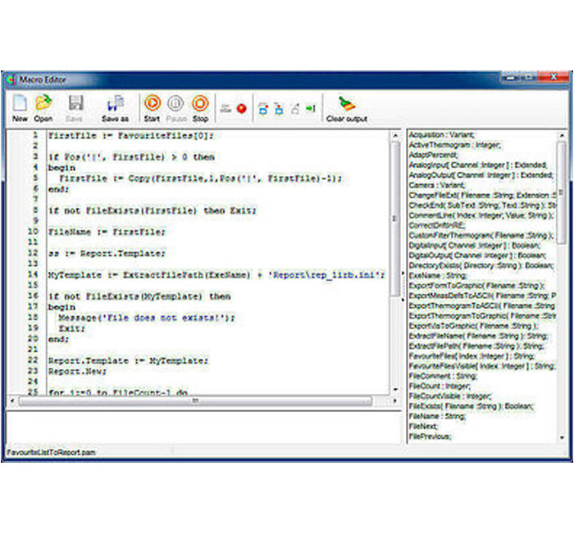Click the green arrow run-to icon in toolbar
Viewport: 574px width, 534px height.
coord(311,108)
